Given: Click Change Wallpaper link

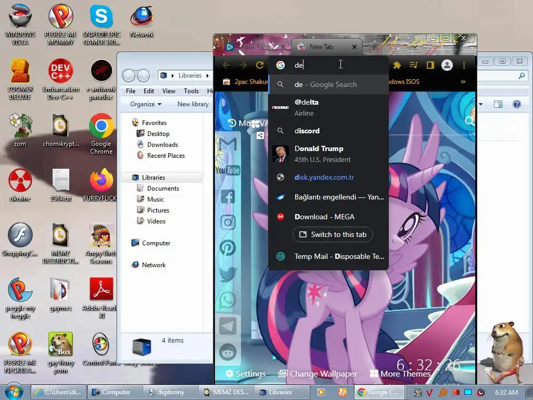Looking at the screenshot, I should (x=318, y=374).
